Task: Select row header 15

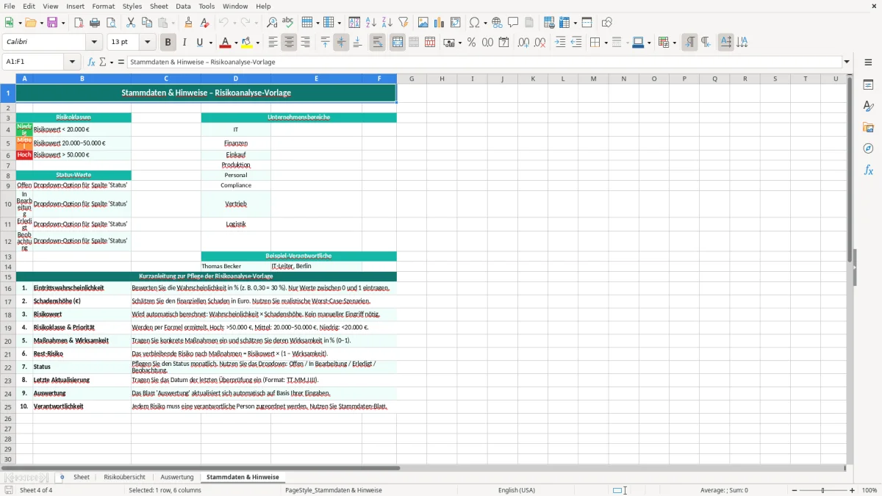Action: click(x=8, y=276)
